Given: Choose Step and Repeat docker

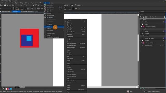Looking at the screenshot, I should 76,48.
